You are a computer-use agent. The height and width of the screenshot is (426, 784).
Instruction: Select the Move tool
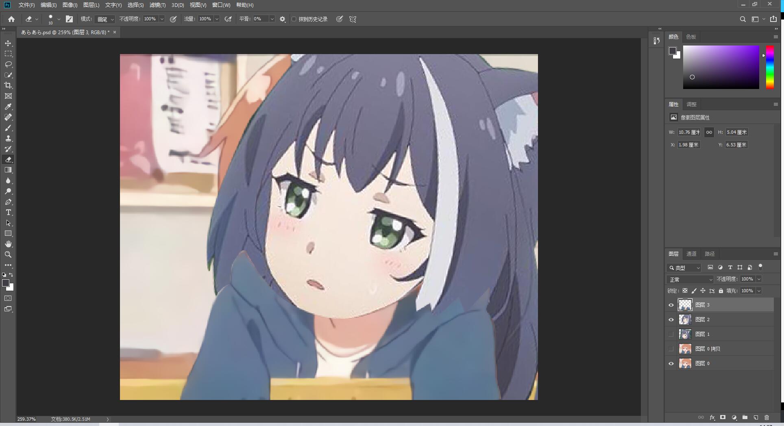(8, 43)
